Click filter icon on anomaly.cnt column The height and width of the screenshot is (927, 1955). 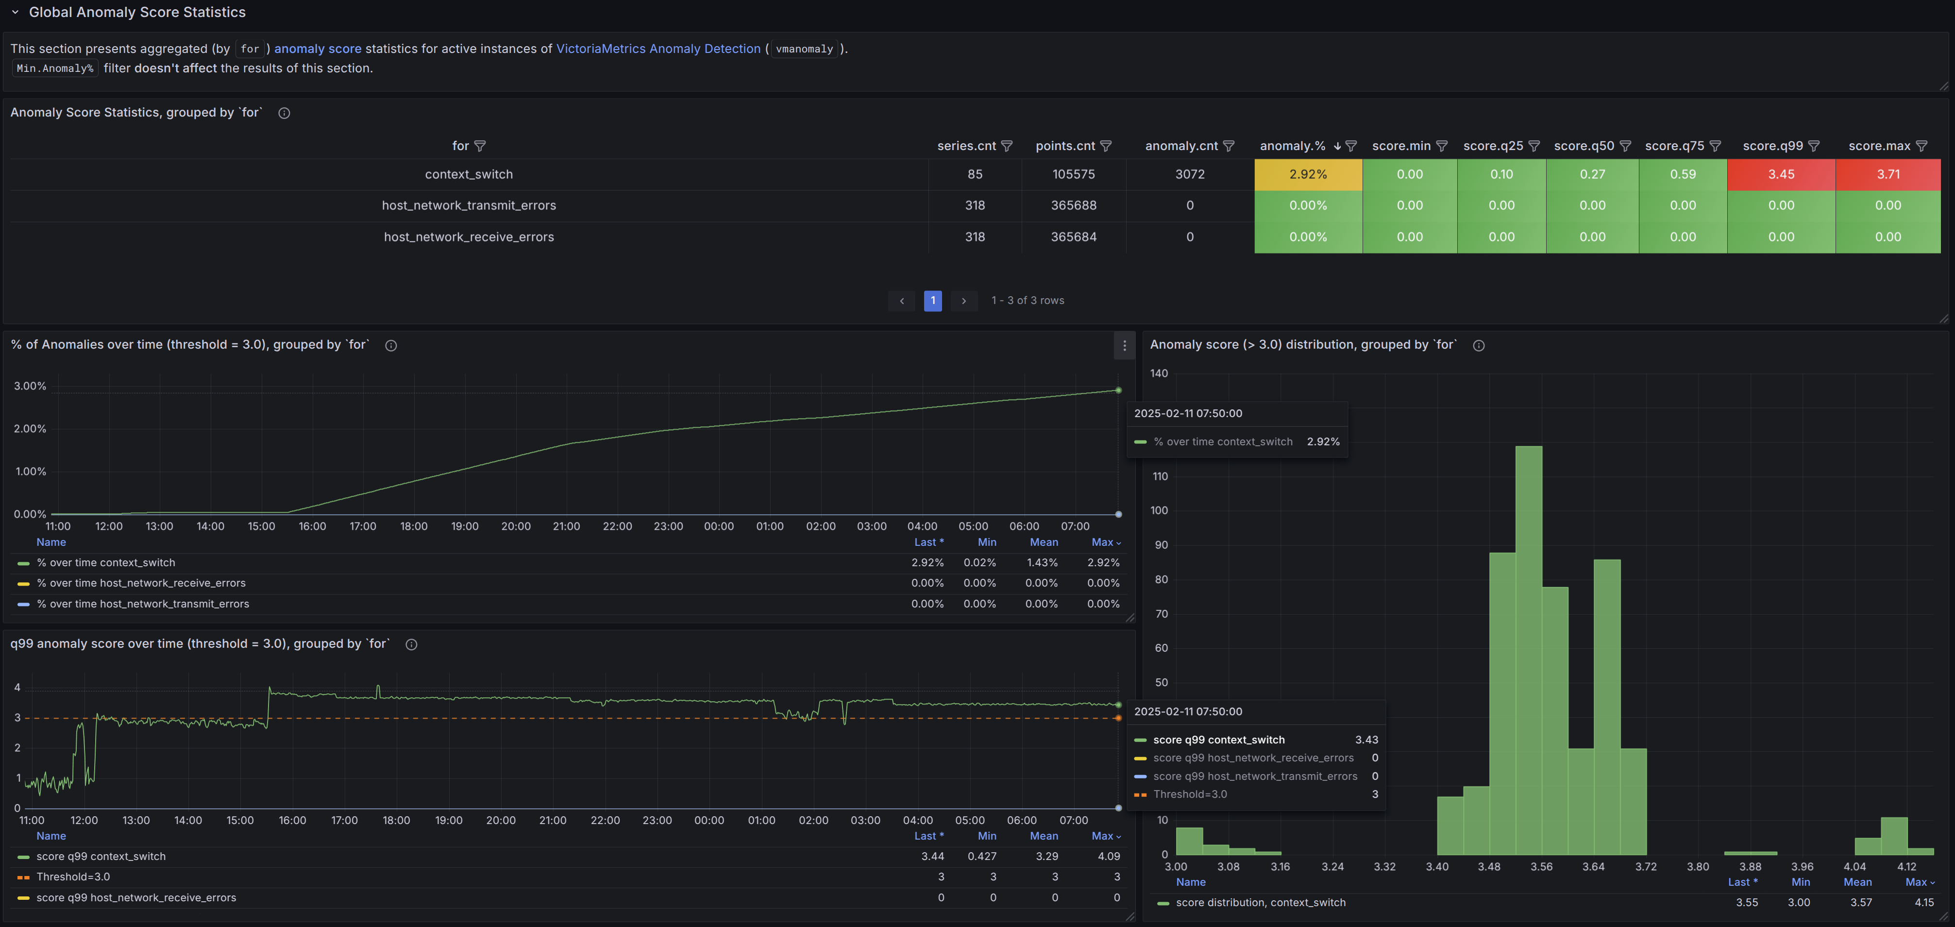coord(1229,146)
